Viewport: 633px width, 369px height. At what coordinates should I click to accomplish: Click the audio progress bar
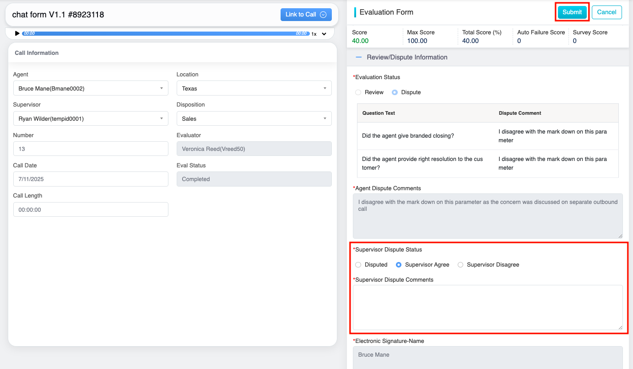pyautogui.click(x=165, y=33)
